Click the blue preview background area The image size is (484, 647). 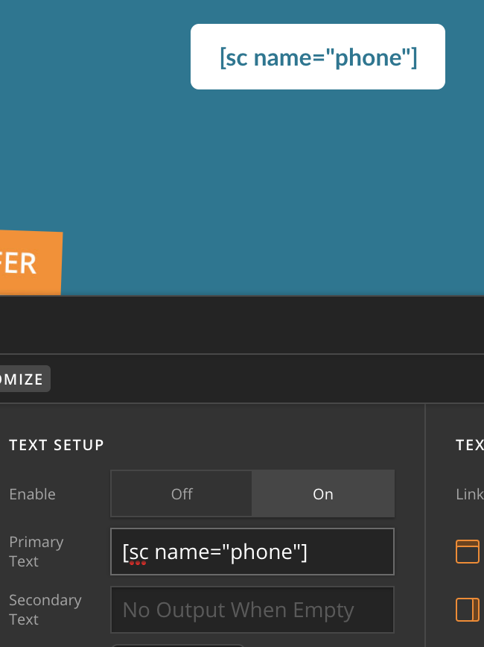click(x=242, y=165)
